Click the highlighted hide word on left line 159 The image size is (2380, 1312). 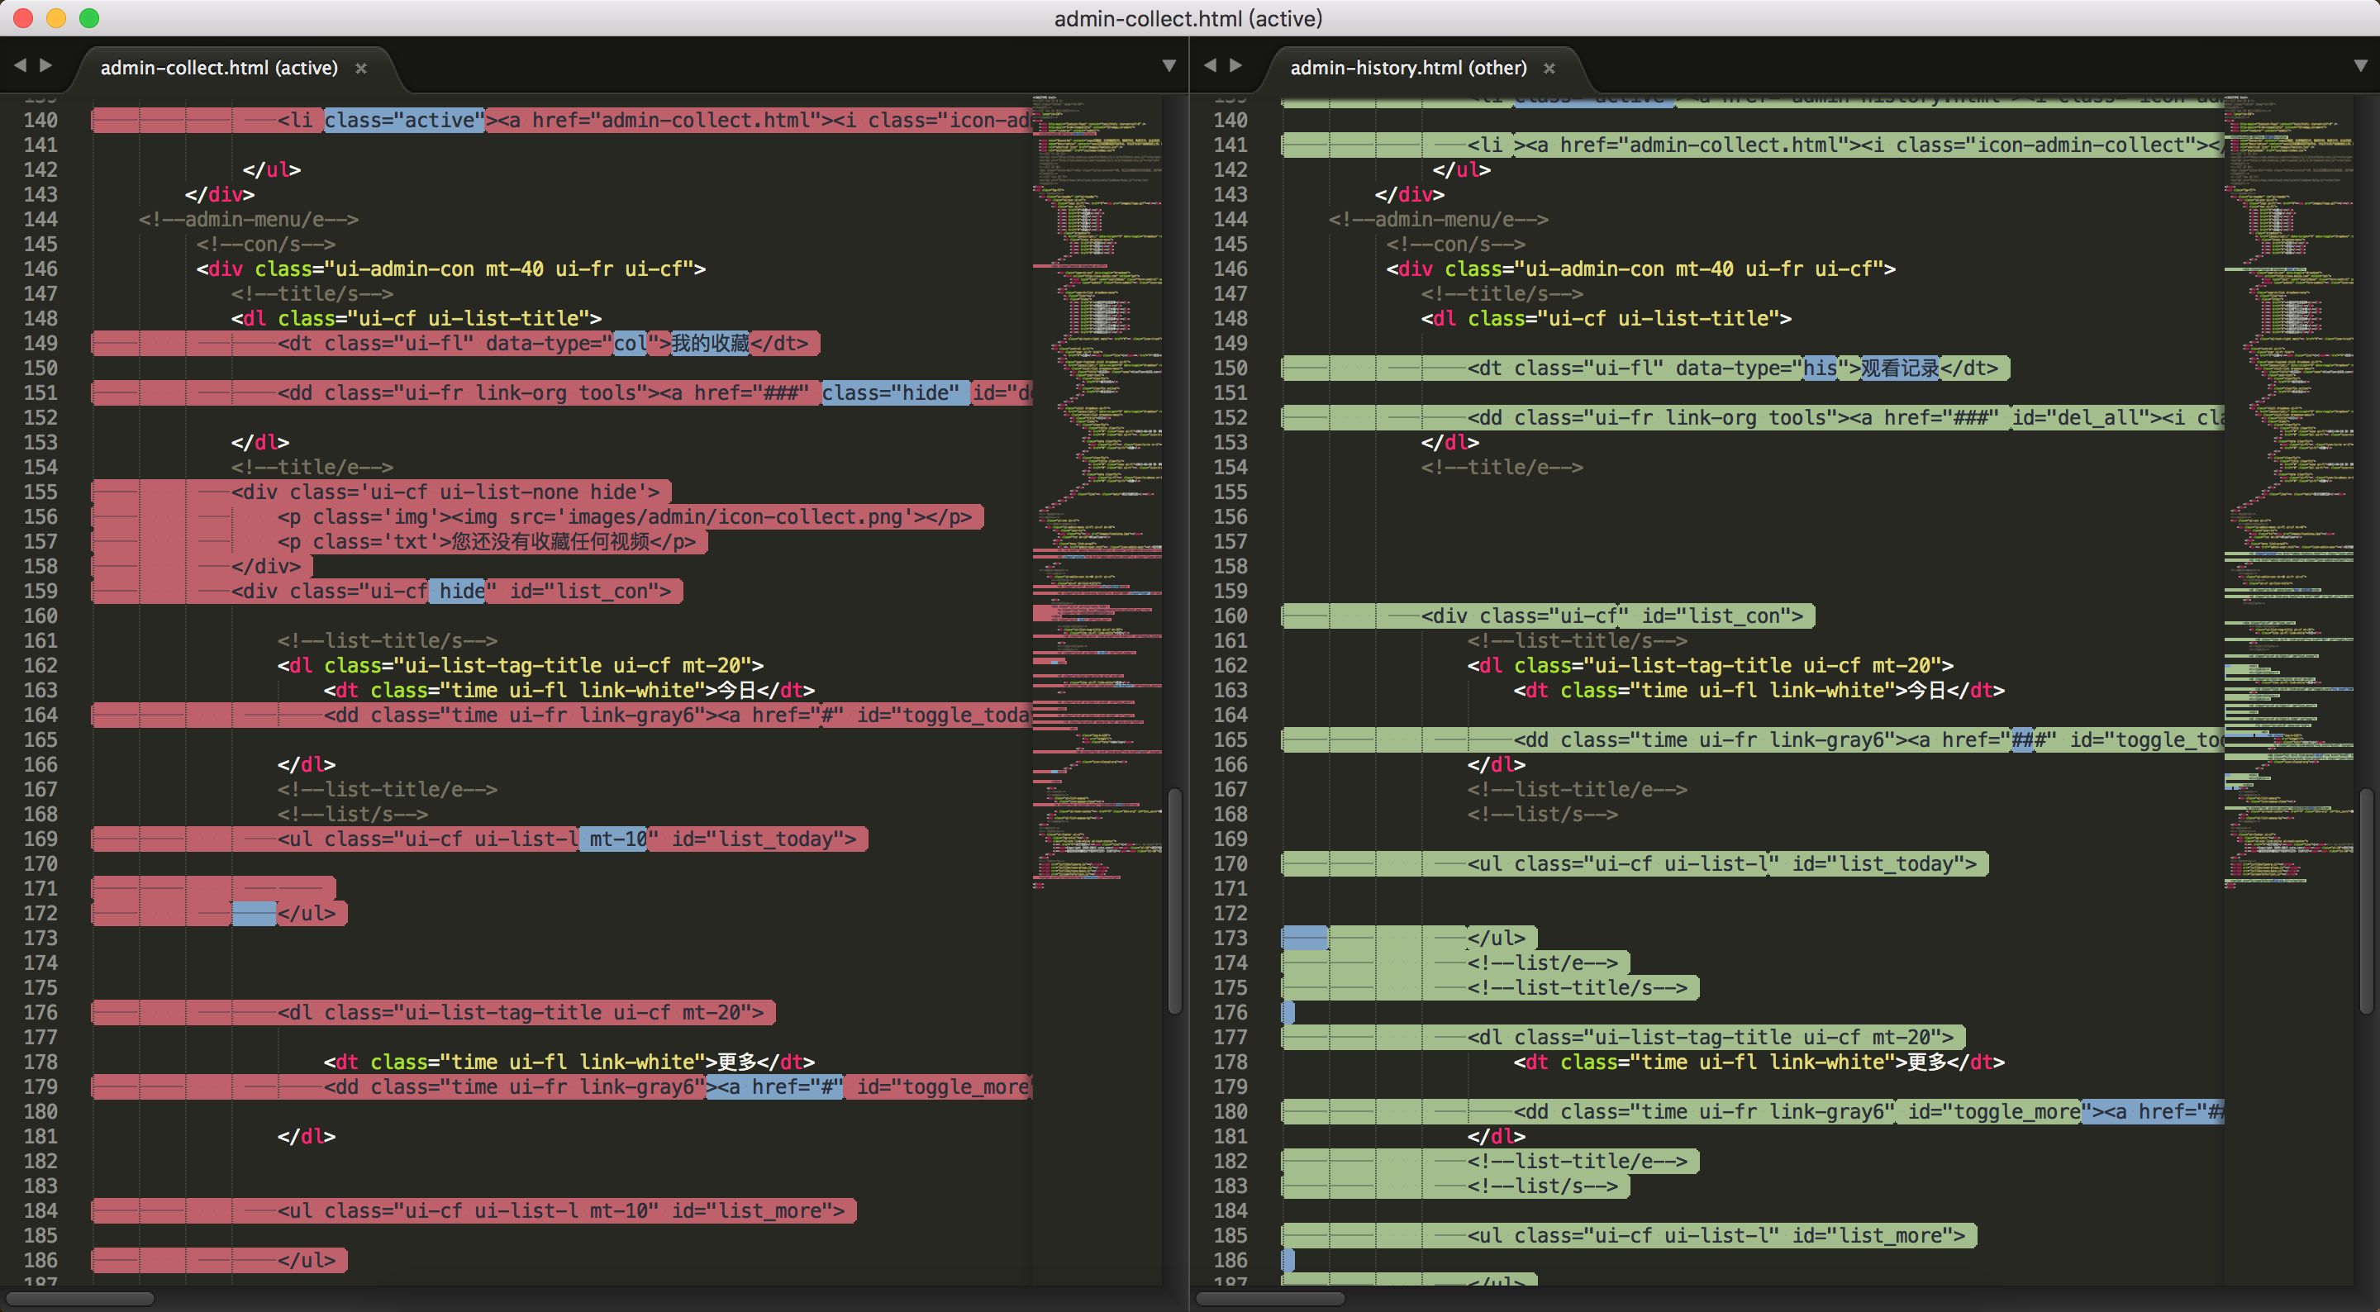coord(462,592)
